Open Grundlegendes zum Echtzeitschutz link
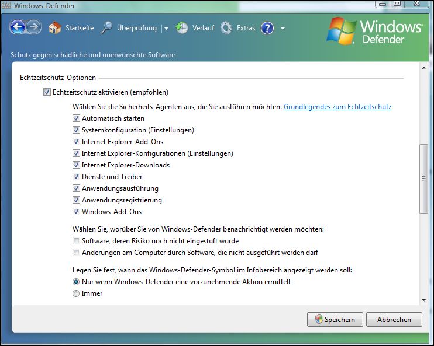This screenshot has width=434, height=346. pos(337,107)
